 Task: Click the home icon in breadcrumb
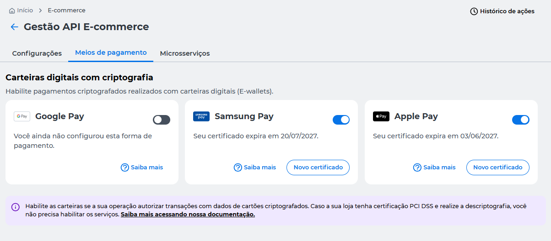coord(12,10)
